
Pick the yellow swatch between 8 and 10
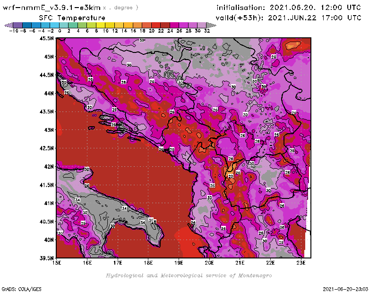click(101, 25)
